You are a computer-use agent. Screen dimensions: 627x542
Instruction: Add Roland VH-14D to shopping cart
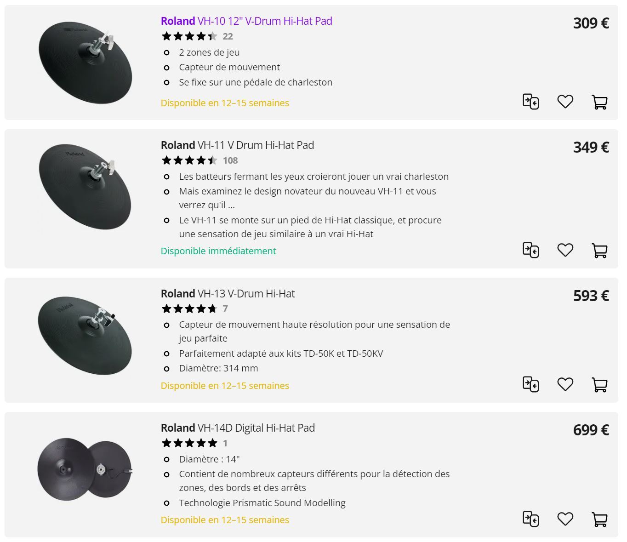[x=599, y=519]
